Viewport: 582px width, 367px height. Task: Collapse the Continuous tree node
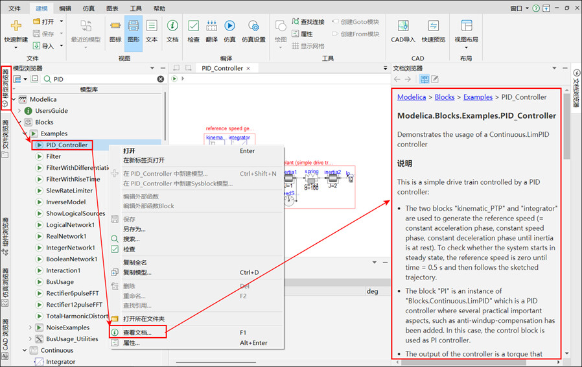tap(25, 350)
